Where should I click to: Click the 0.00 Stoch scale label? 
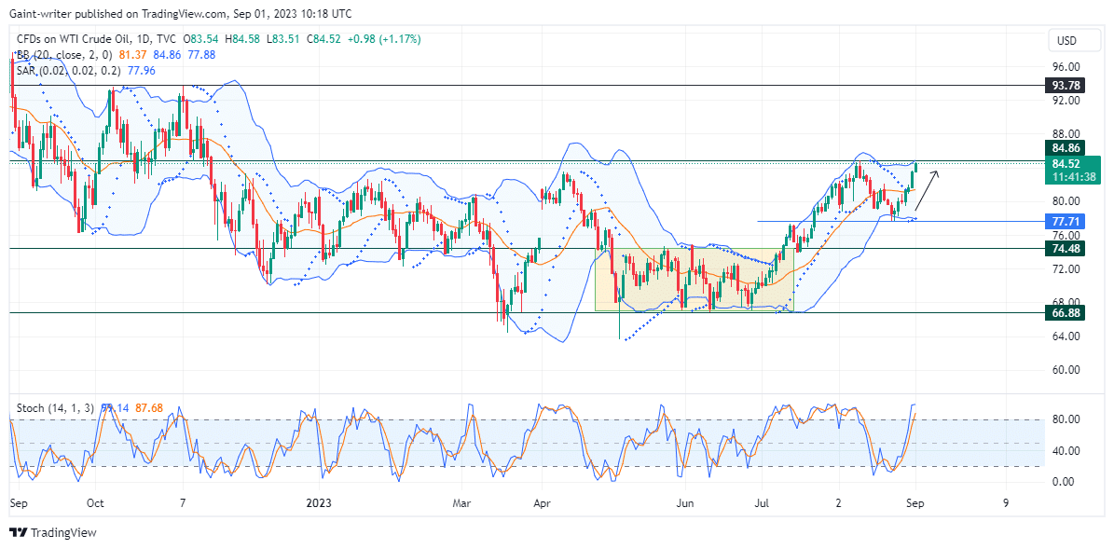click(1062, 482)
